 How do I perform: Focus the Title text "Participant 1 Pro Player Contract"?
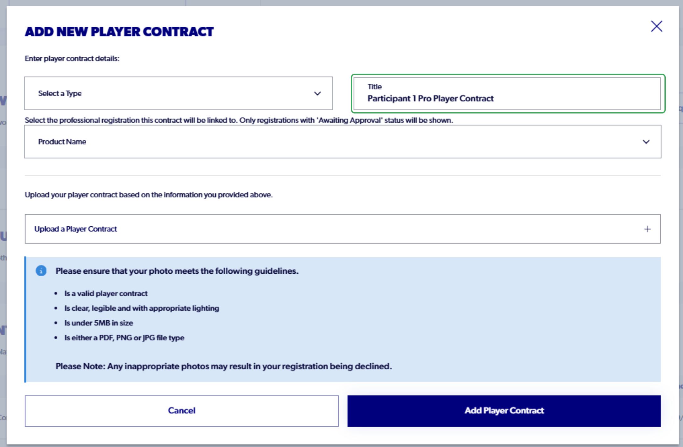[430, 98]
